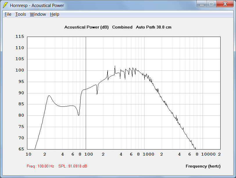Open the Help menu
236x178 pixels.
click(x=54, y=14)
